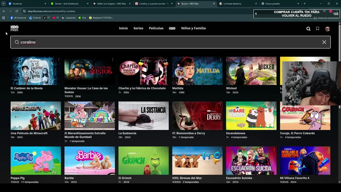Open options menu for El Grinch
The height and width of the screenshot is (192, 341).
pos(167,150)
